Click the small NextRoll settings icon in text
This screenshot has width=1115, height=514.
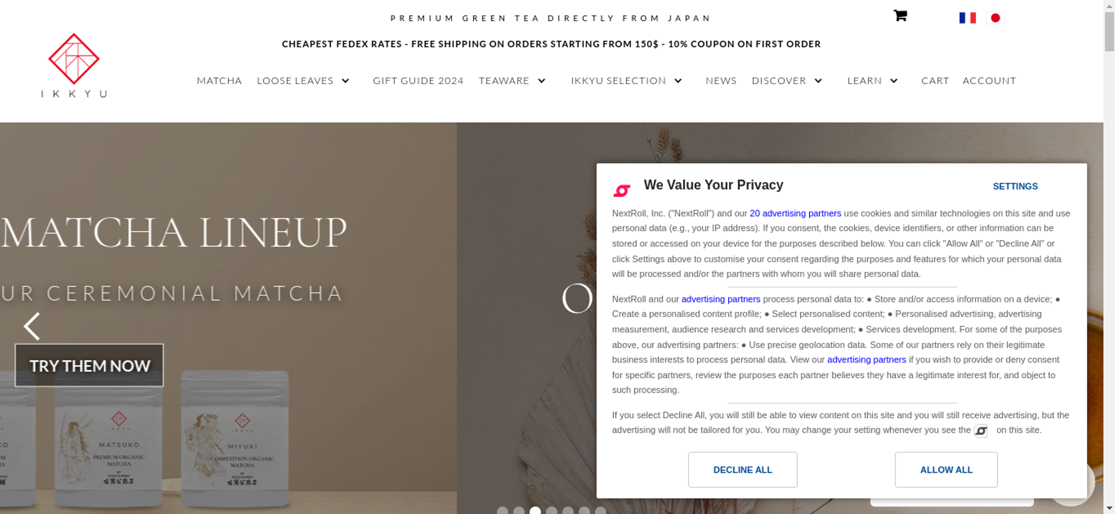pyautogui.click(x=981, y=431)
